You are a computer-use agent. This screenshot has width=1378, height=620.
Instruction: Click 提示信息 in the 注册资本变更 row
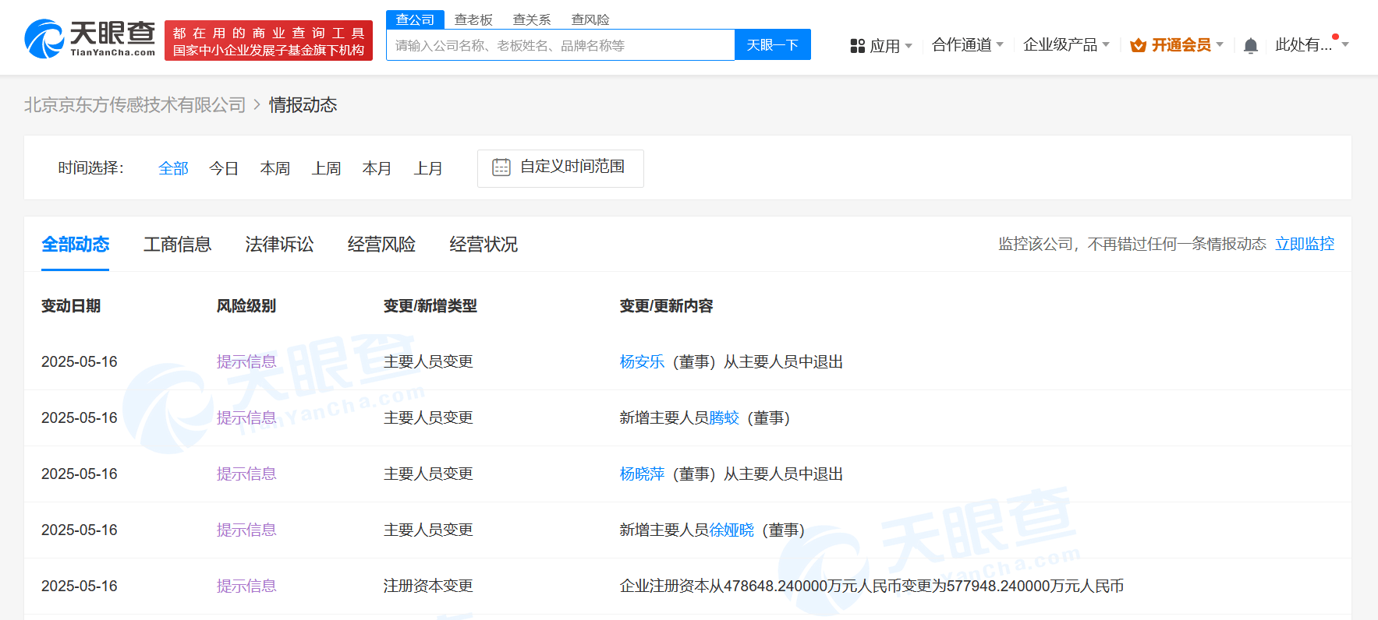tap(246, 586)
